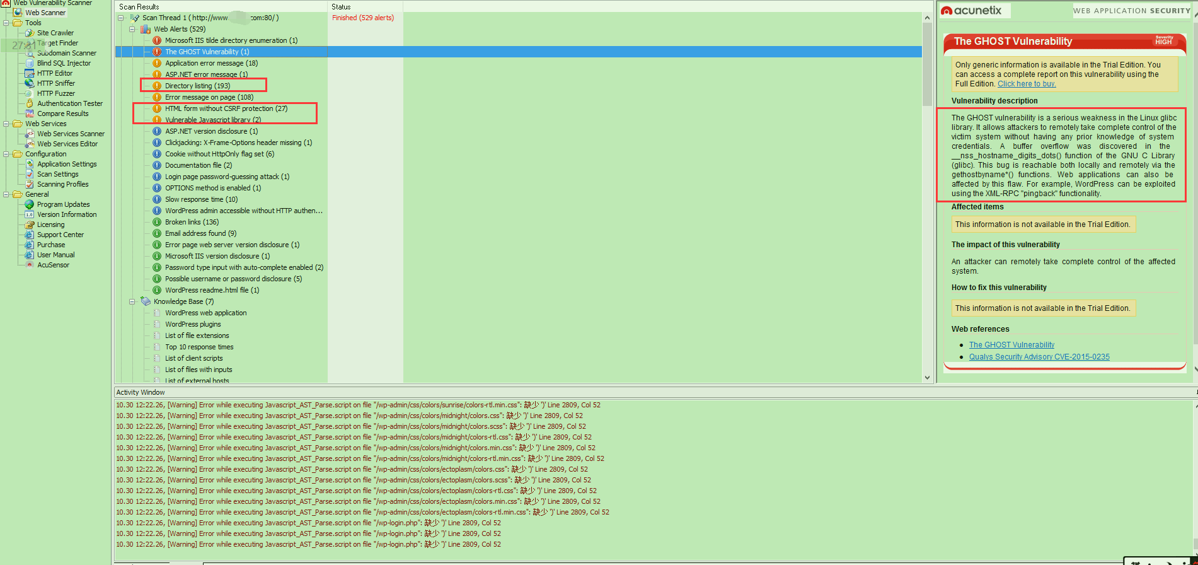Open The GHOST Vulnerability web reference link

(1011, 345)
